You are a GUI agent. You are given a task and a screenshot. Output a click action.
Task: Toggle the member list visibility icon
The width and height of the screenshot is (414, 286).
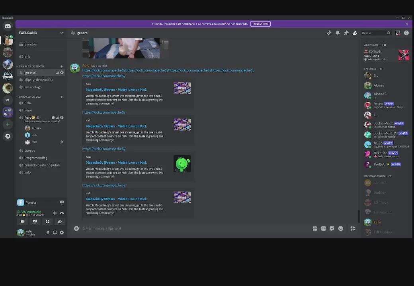355,33
